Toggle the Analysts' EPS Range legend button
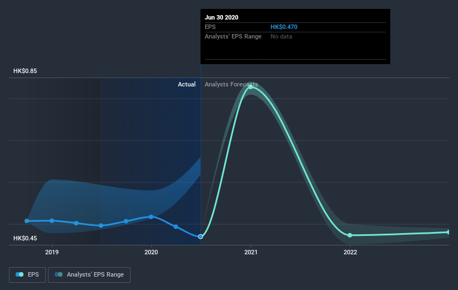The image size is (458, 290). [x=89, y=274]
